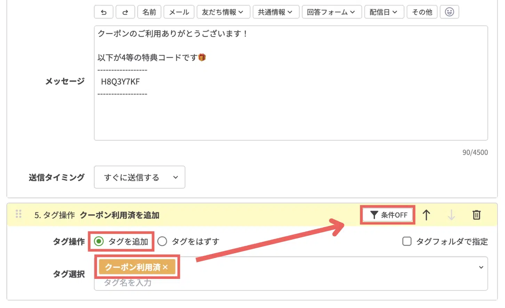Open the emoji picker smiley icon
The image size is (505, 308).
(x=449, y=12)
